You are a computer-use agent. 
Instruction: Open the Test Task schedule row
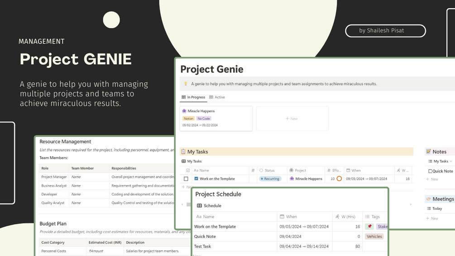[x=202, y=246]
